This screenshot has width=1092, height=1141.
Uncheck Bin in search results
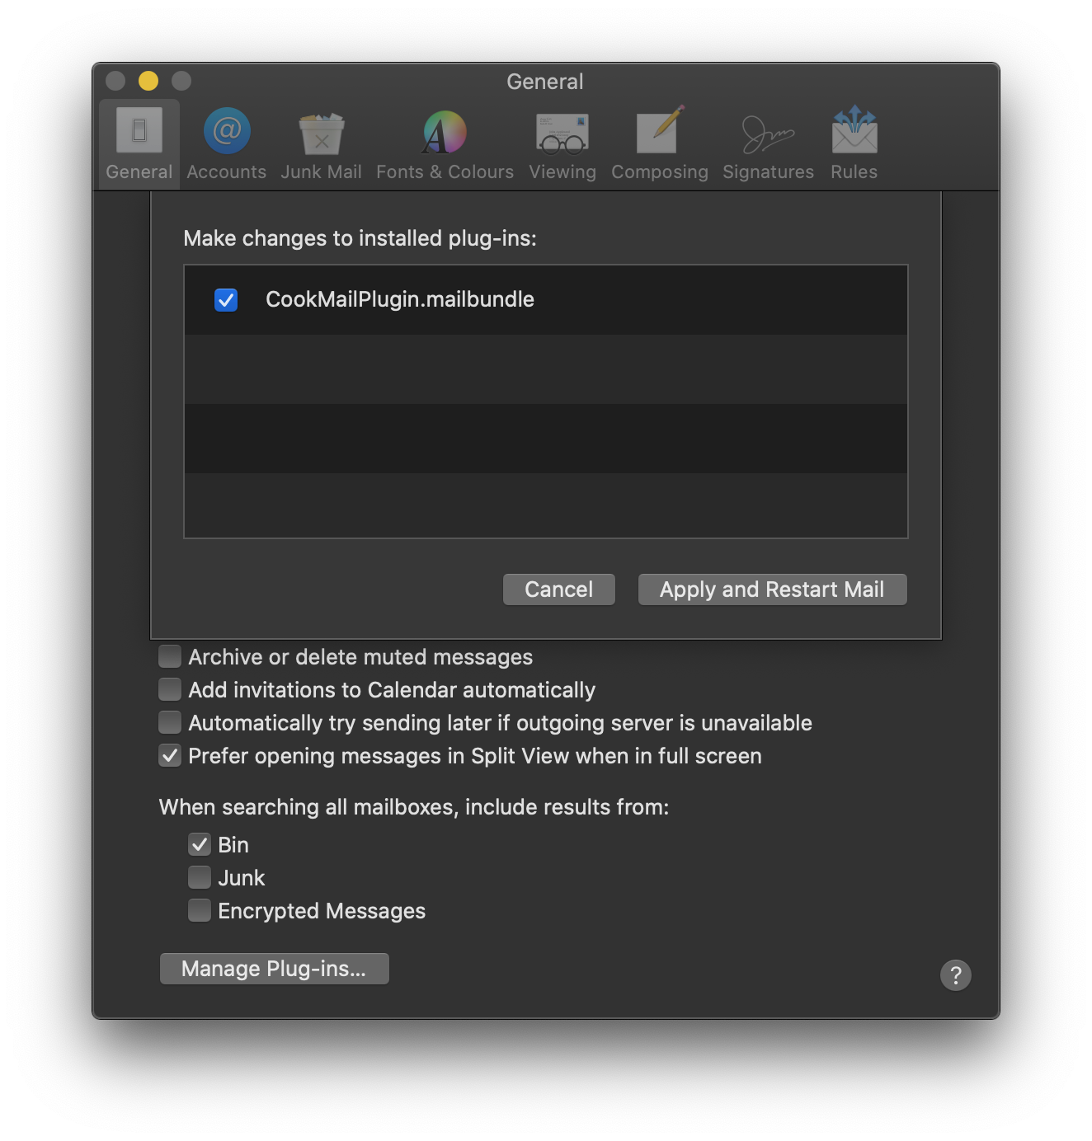pyautogui.click(x=200, y=844)
